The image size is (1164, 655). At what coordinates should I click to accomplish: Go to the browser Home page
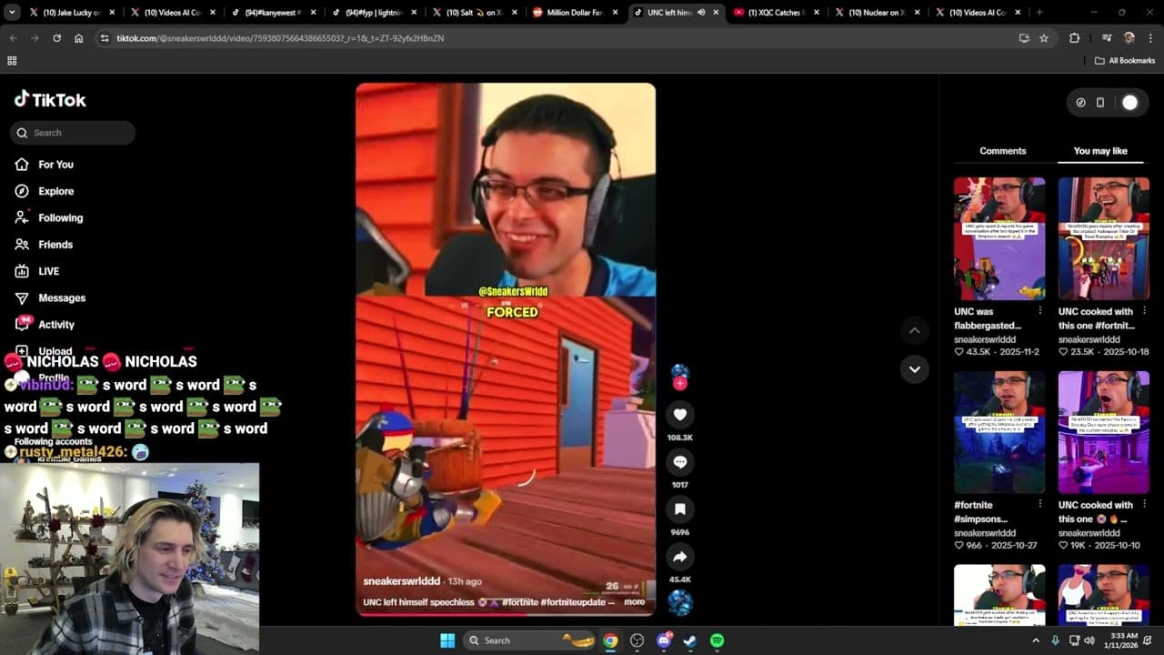[79, 38]
